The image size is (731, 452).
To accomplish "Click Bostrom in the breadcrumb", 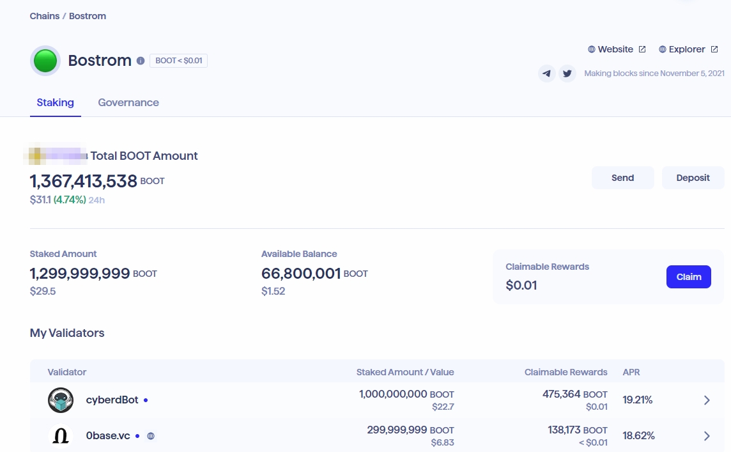I will [x=88, y=16].
